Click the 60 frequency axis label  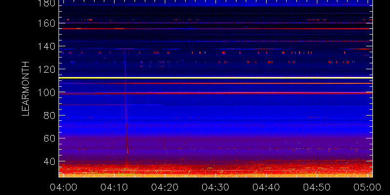point(49,138)
